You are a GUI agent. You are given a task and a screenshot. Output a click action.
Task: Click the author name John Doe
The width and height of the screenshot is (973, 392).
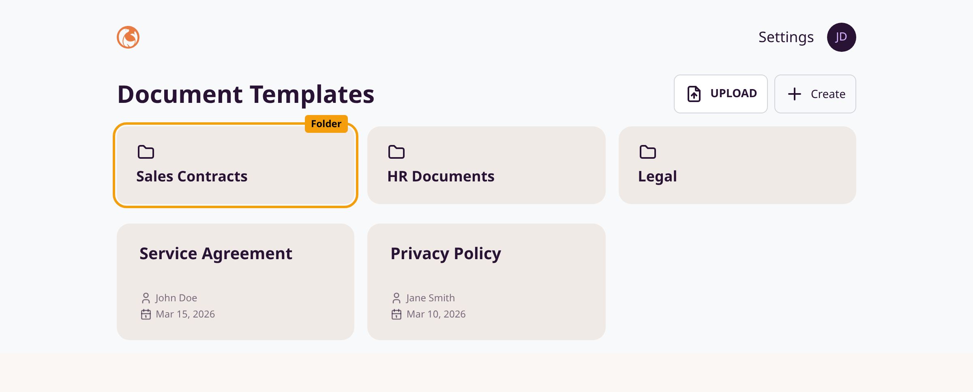(x=176, y=298)
